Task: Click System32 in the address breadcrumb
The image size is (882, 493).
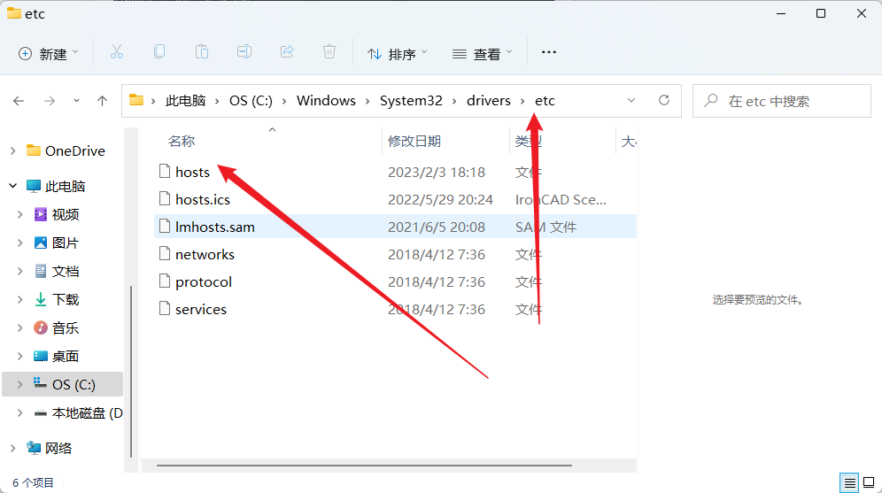Action: (411, 101)
